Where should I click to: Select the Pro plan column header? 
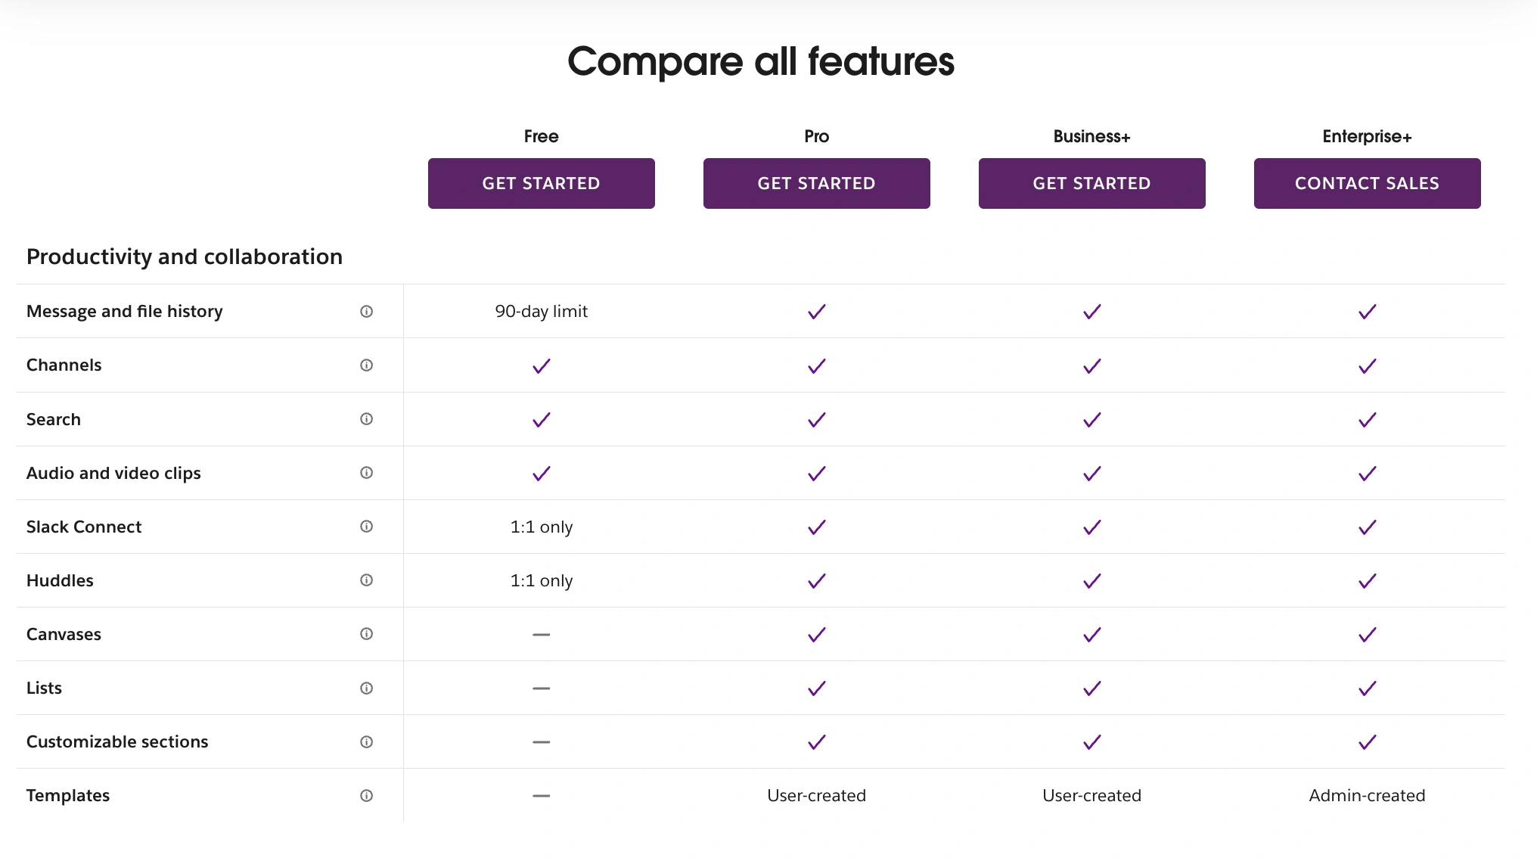coord(816,136)
